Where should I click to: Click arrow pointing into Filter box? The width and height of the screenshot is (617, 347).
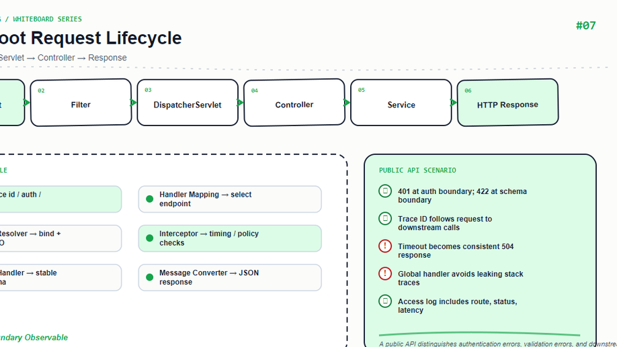pyautogui.click(x=27, y=103)
